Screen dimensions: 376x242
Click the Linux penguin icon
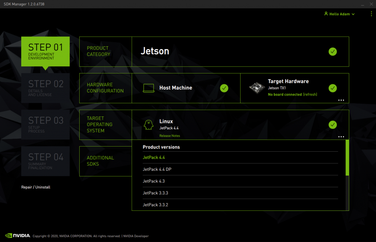148,125
